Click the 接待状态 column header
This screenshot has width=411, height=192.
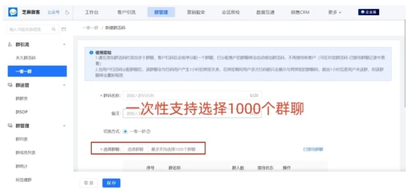pos(265,168)
